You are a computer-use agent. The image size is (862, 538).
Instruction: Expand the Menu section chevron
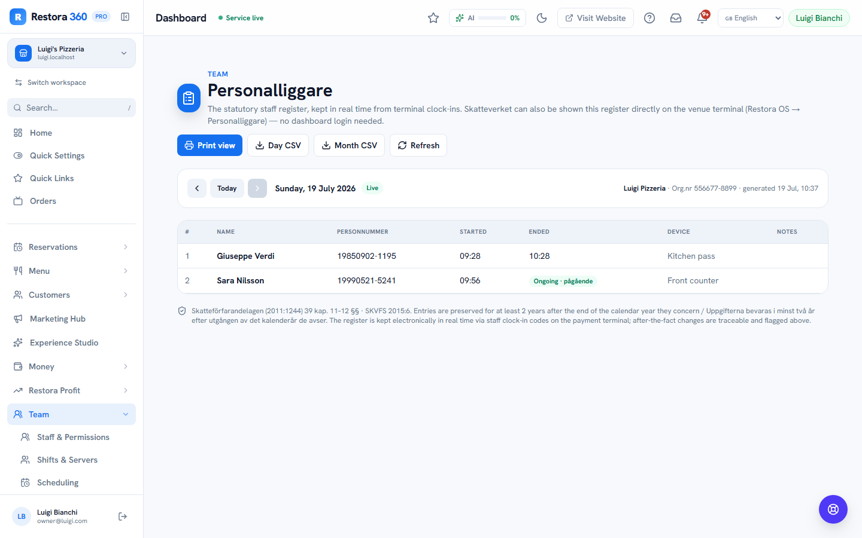pyautogui.click(x=126, y=271)
